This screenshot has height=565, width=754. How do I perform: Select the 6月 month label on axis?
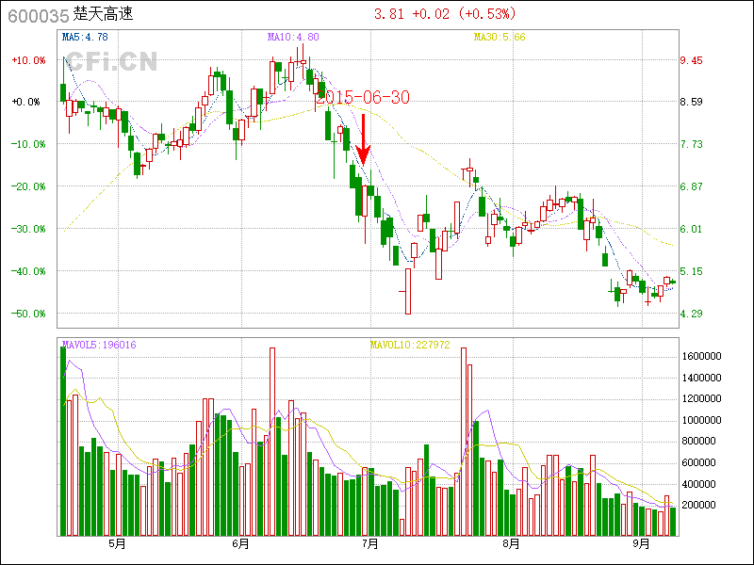coord(240,543)
